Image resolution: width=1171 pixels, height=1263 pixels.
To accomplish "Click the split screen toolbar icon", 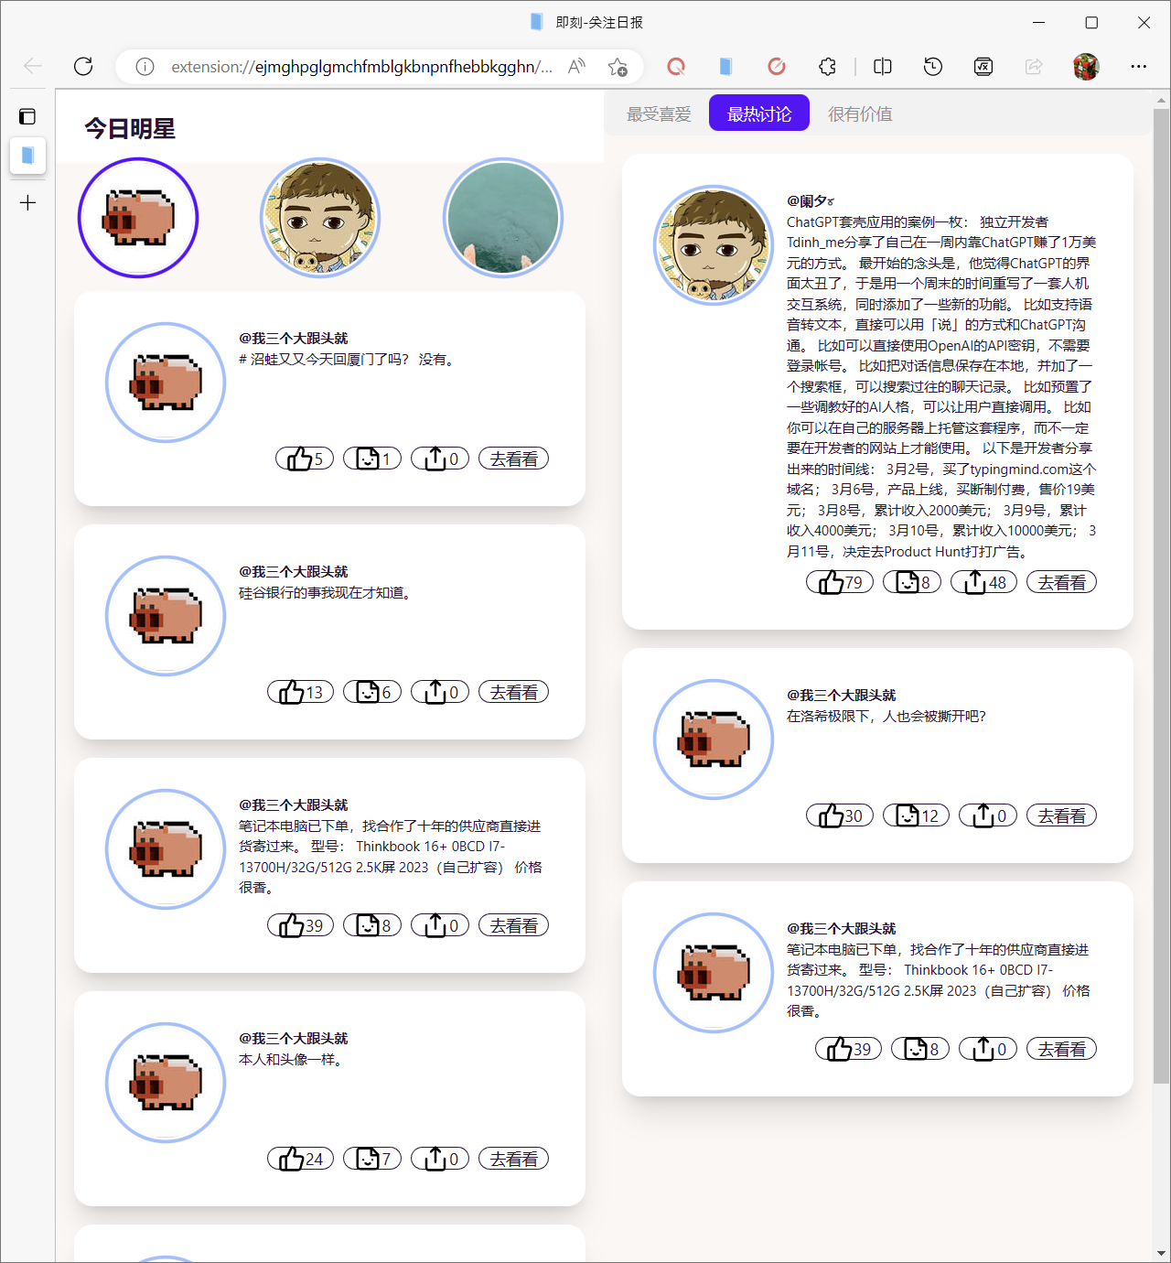I will 882,67.
